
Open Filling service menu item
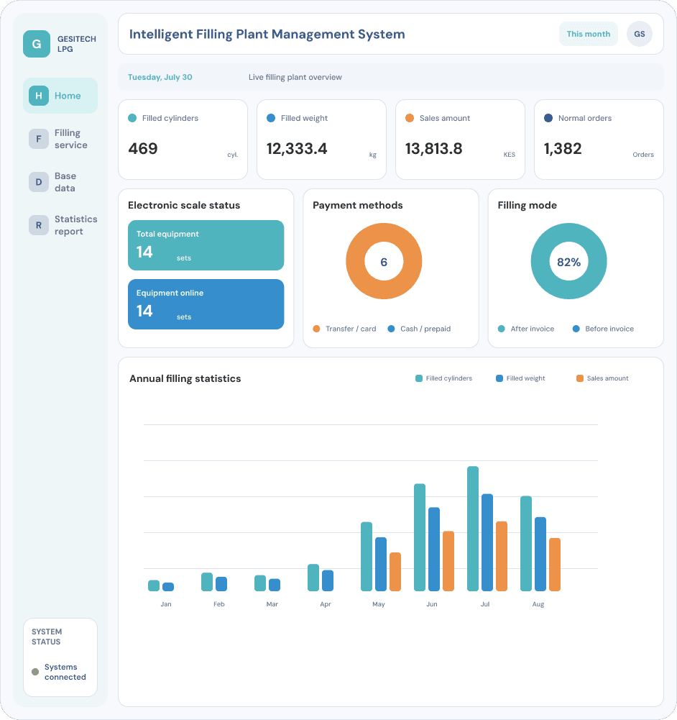[x=60, y=139]
